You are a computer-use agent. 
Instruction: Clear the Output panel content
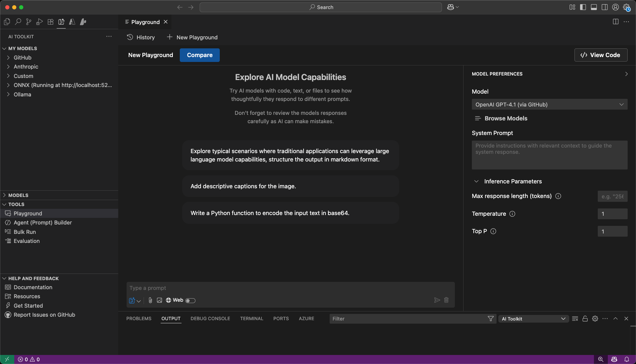(575, 318)
